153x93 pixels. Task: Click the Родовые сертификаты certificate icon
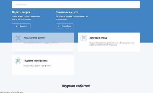[18, 61]
